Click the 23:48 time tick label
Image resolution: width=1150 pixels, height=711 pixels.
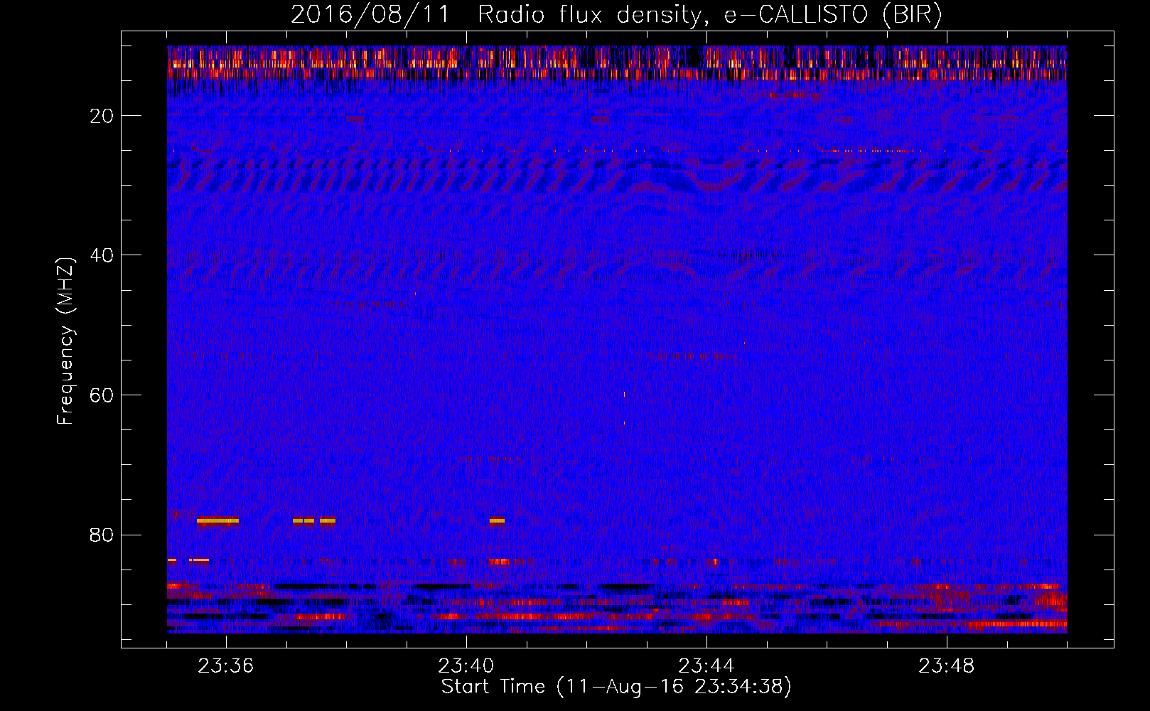pos(947,666)
